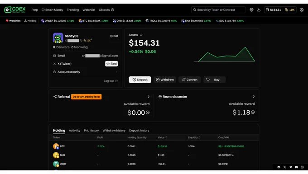Open XStocks page
Screen dimensions: 308x174
(x=104, y=10)
